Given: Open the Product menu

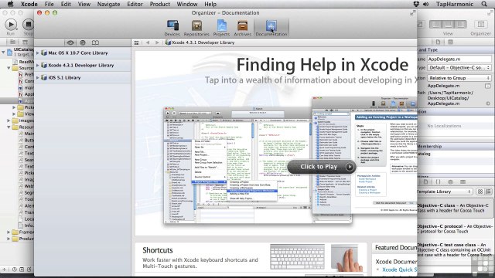Looking at the screenshot, I should coord(160,4).
